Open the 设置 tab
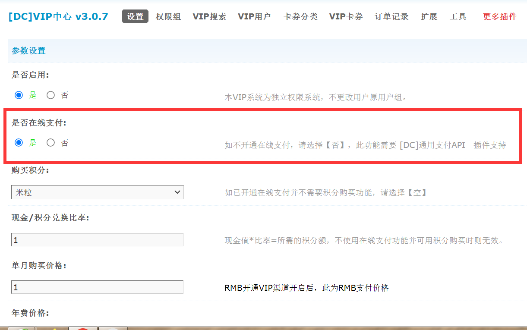Image resolution: width=527 pixels, height=330 pixels. tap(135, 17)
